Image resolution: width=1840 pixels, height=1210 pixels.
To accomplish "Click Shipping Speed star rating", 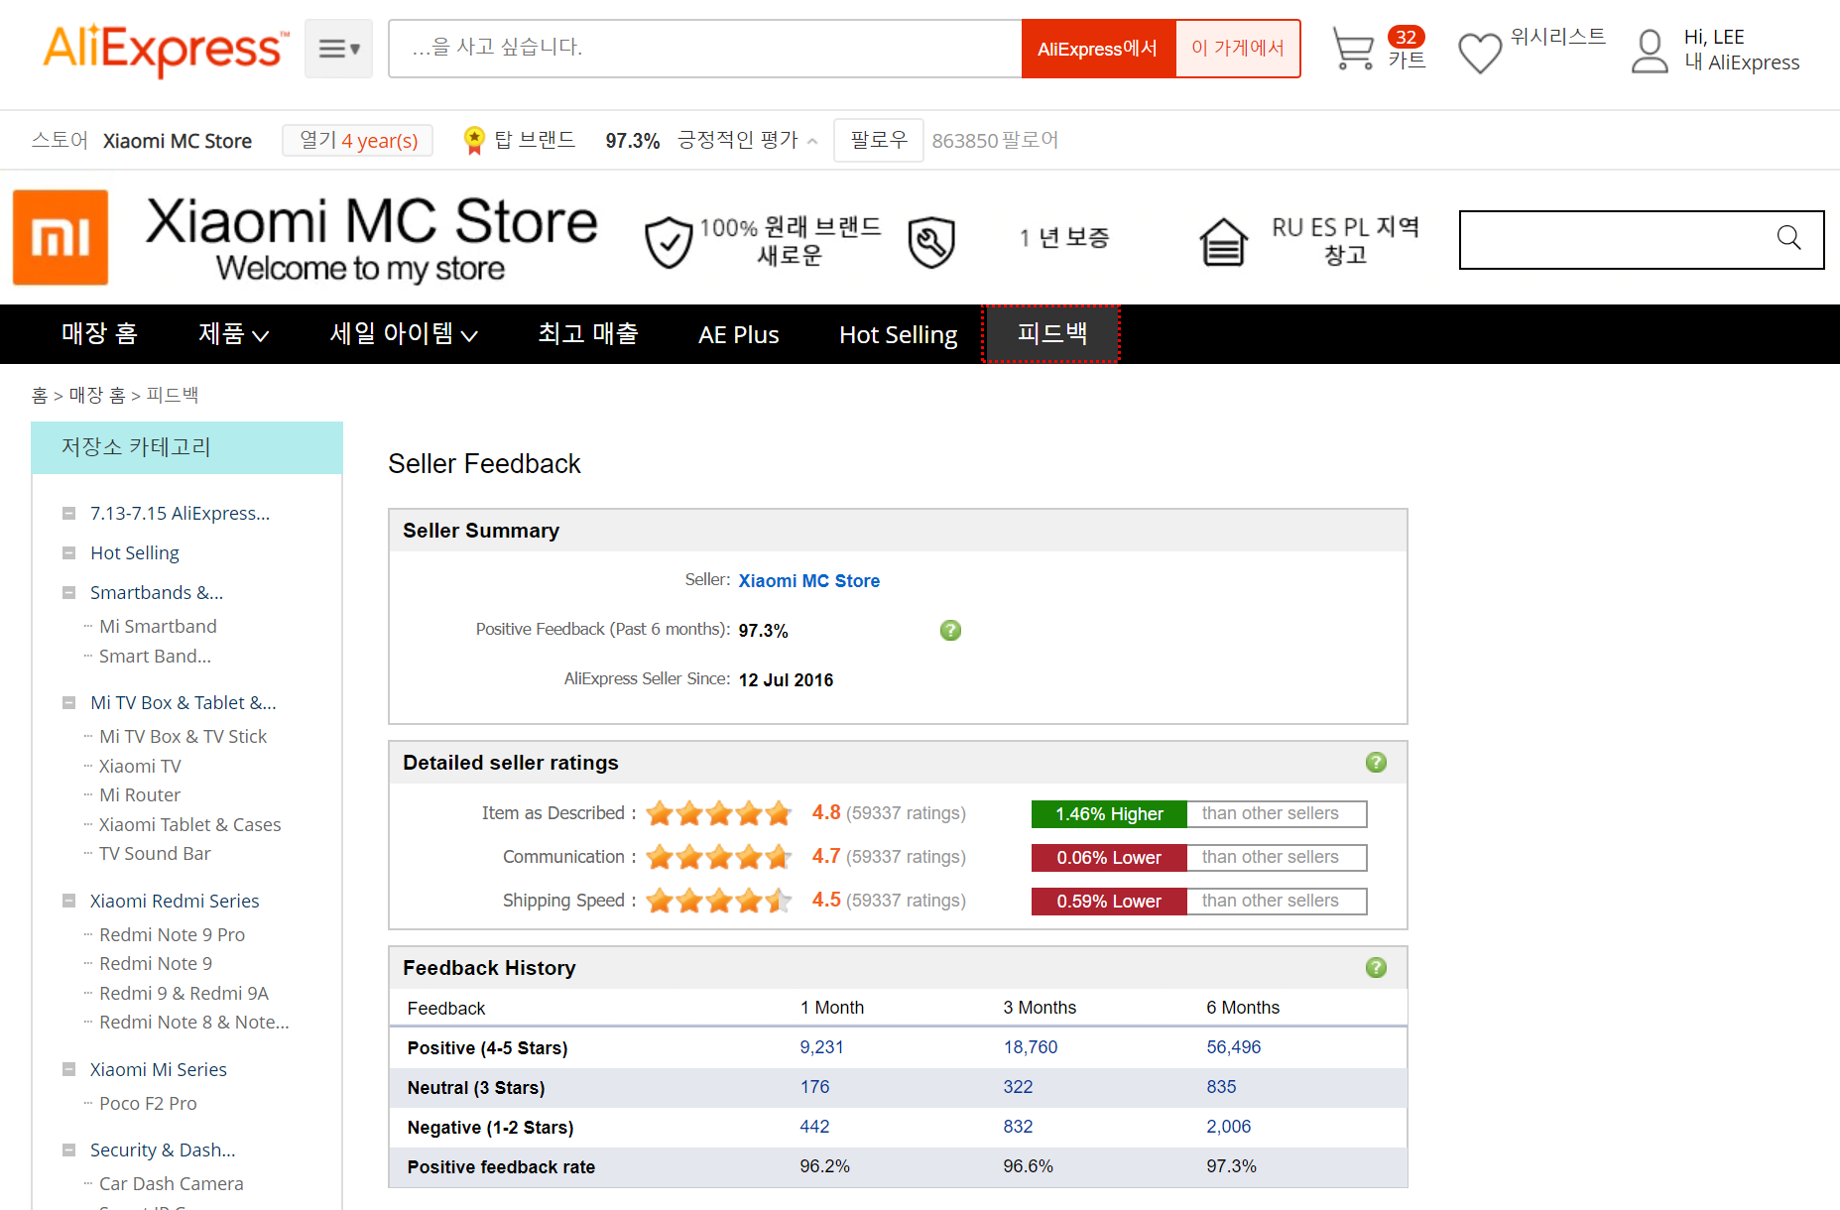I will pos(719,901).
